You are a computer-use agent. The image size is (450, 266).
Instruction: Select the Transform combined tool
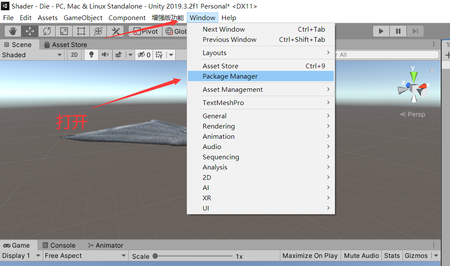pos(97,31)
